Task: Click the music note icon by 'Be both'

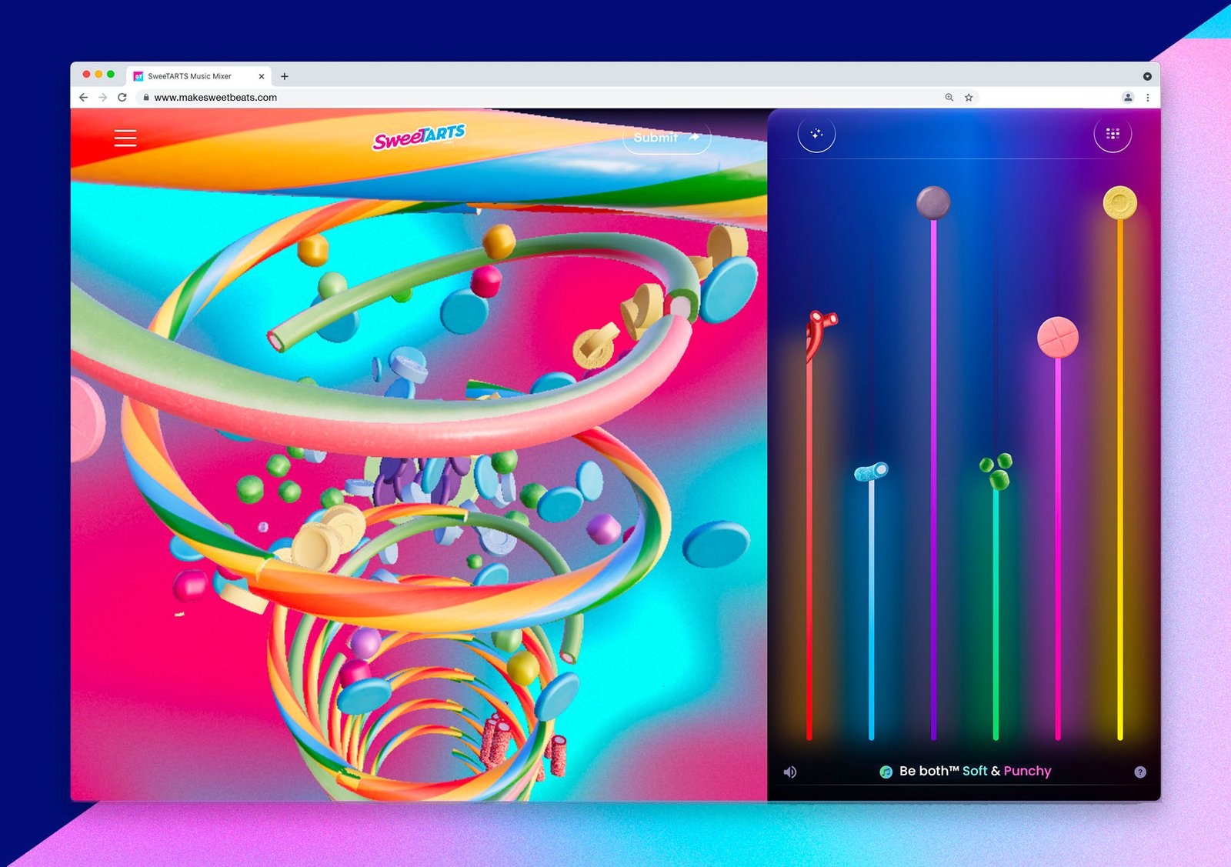Action: coord(886,772)
